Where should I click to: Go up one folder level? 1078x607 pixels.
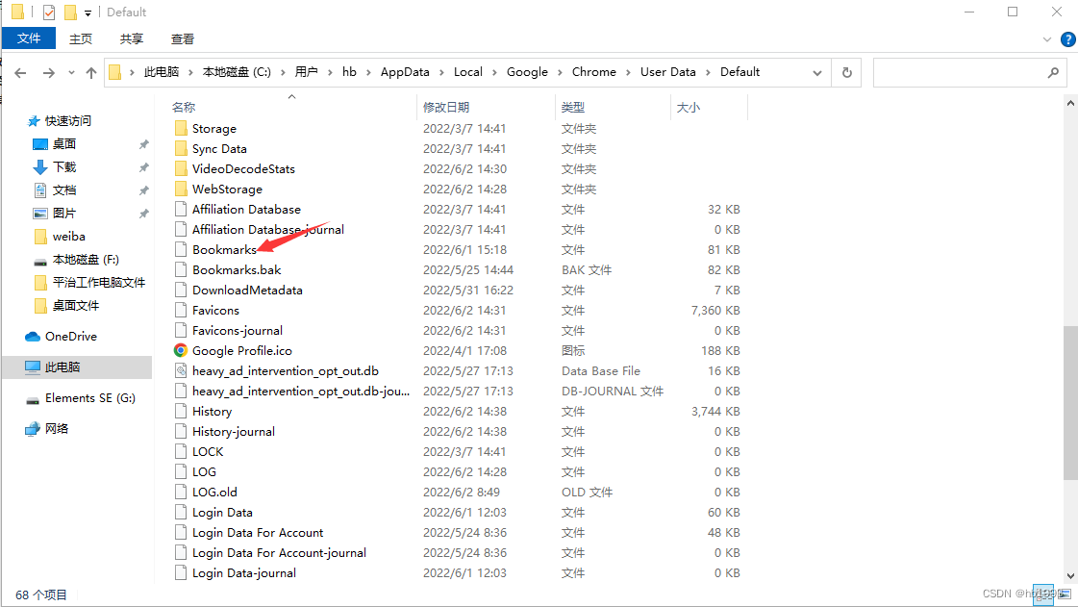coord(90,72)
